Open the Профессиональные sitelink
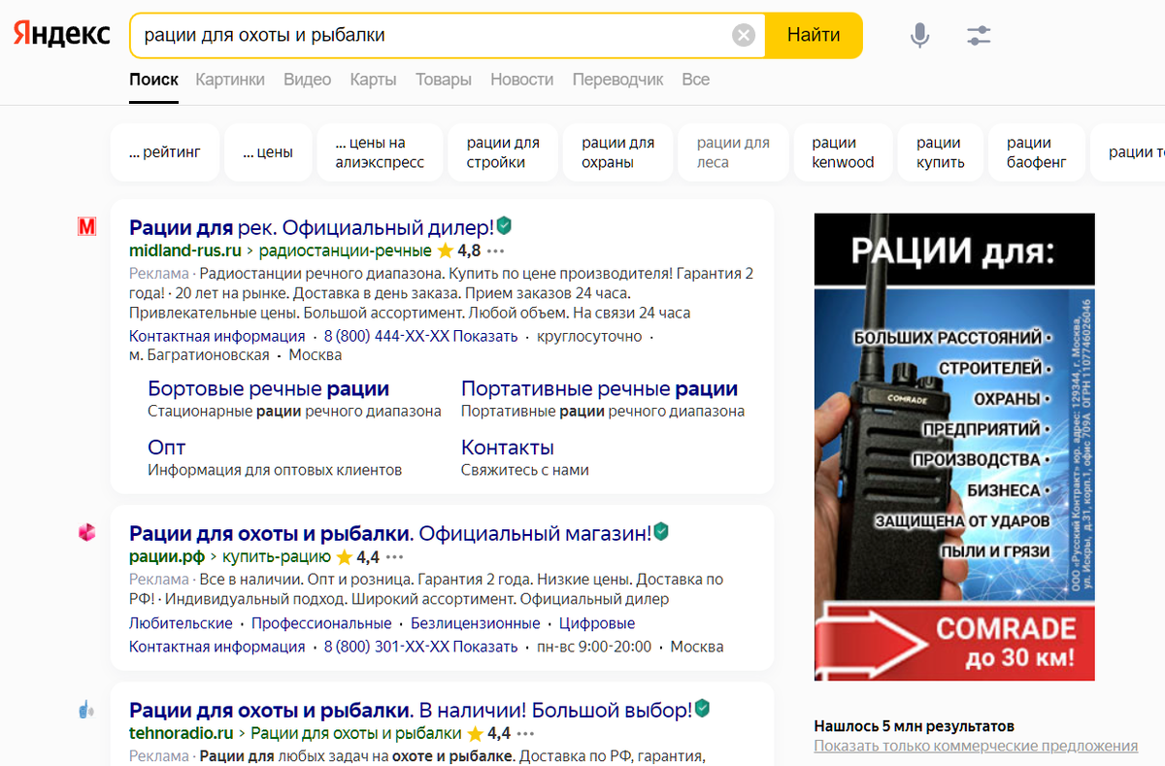Viewport: 1165px width, 766px height. click(321, 623)
